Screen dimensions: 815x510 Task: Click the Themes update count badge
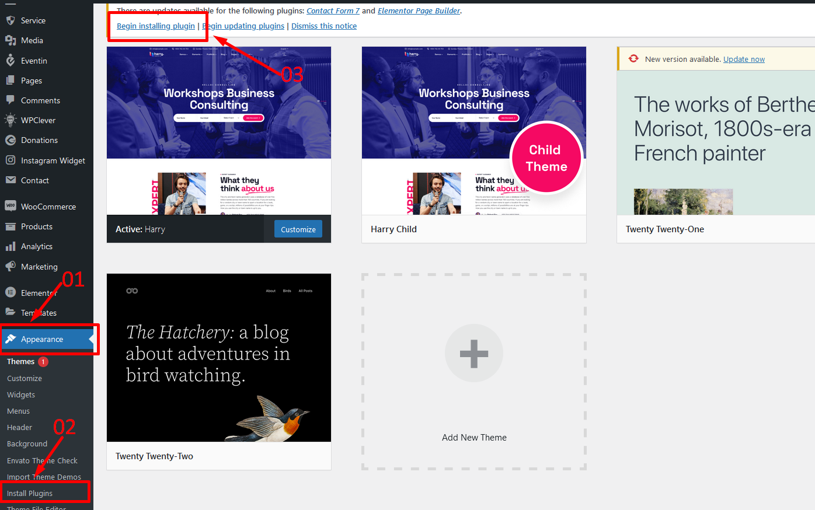tap(43, 362)
